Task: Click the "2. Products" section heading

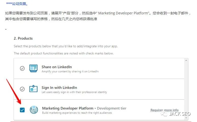Action: point(23,38)
